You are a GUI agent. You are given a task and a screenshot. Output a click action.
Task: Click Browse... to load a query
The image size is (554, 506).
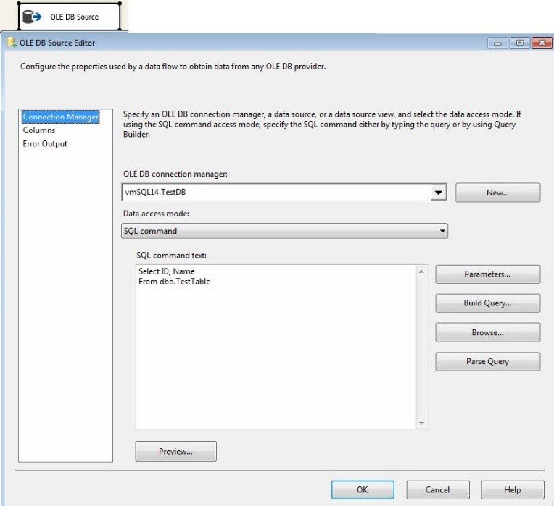[487, 332]
